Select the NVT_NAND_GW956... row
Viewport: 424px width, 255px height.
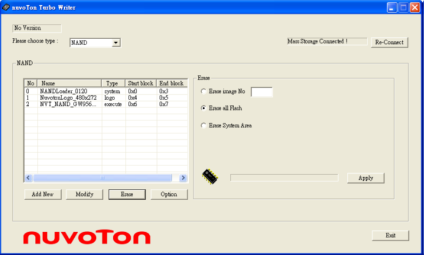click(106, 104)
